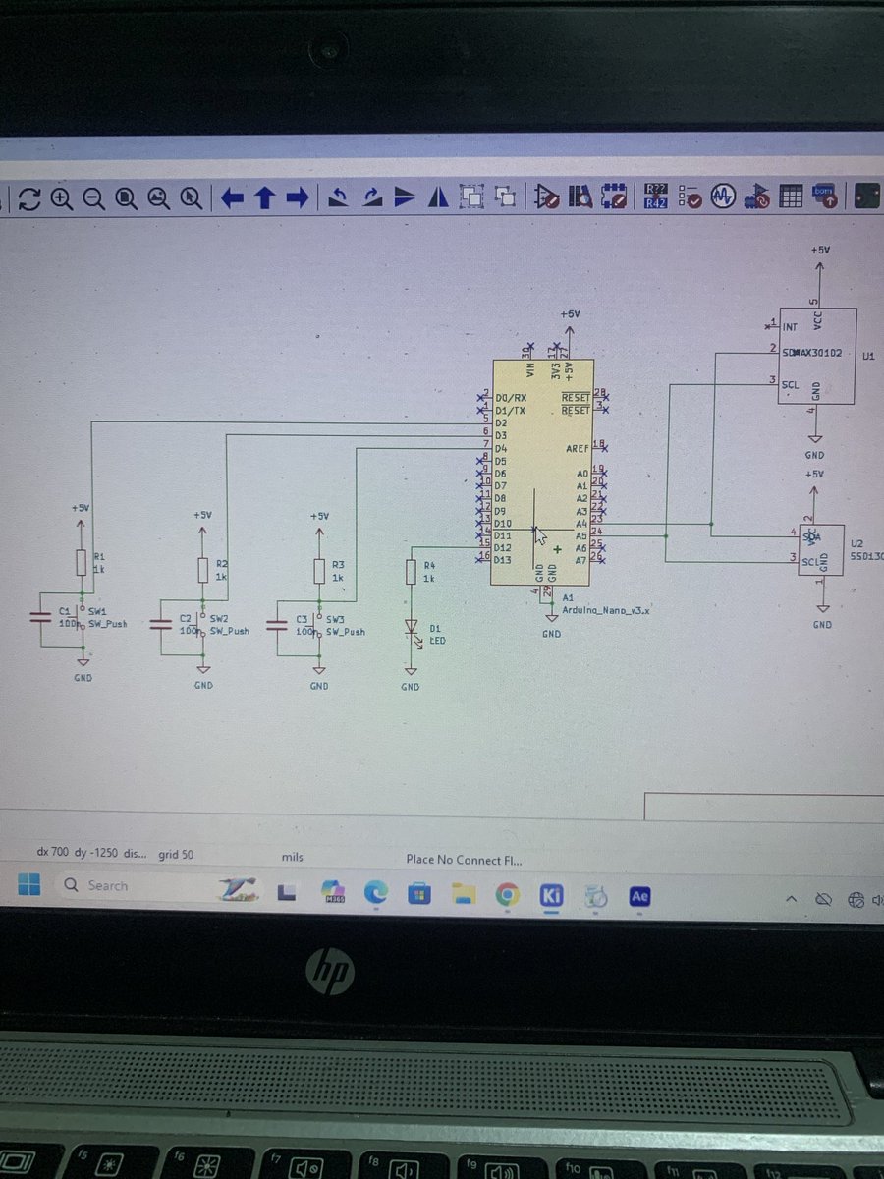
Task: Select resistor R2 in the schematic
Action: (x=203, y=571)
